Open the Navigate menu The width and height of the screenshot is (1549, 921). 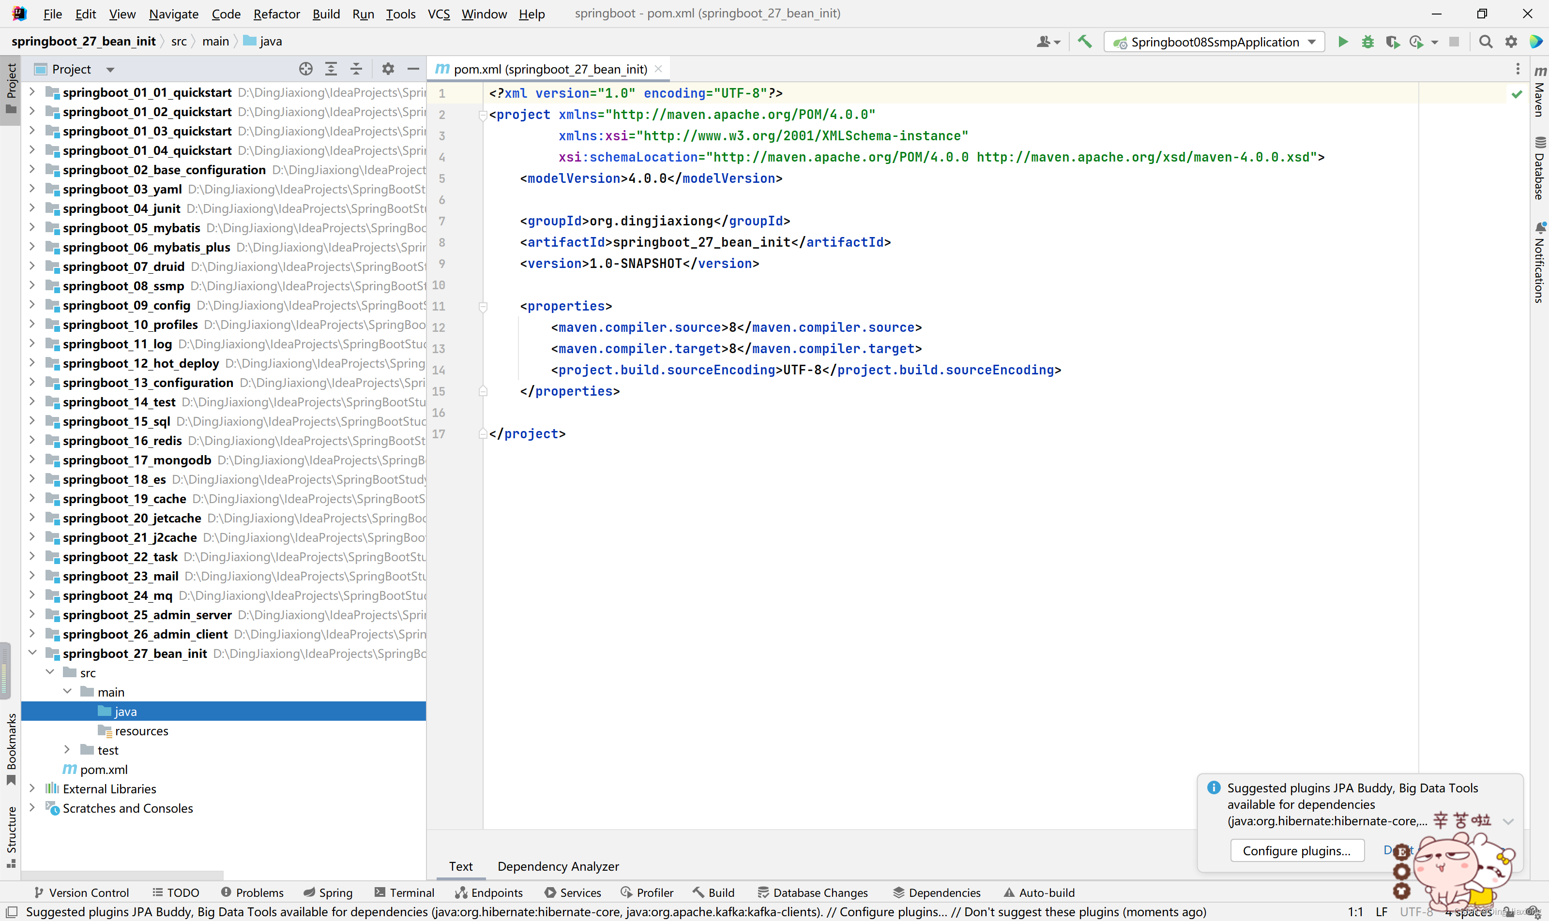173,14
